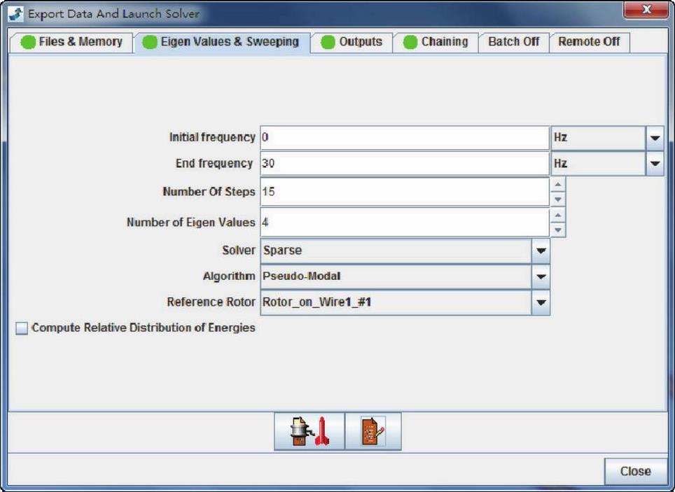The height and width of the screenshot is (492, 675).
Task: Click the launch solver rocket icon
Action: (x=309, y=432)
